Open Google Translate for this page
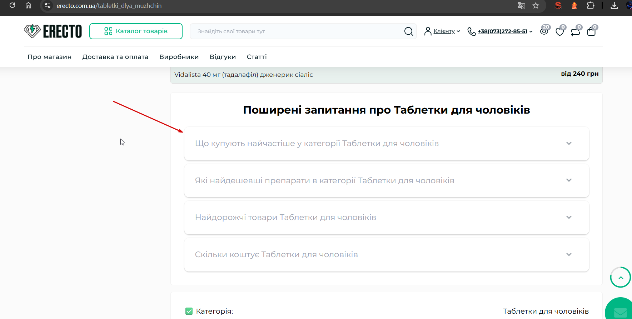The image size is (632, 319). (521, 5)
